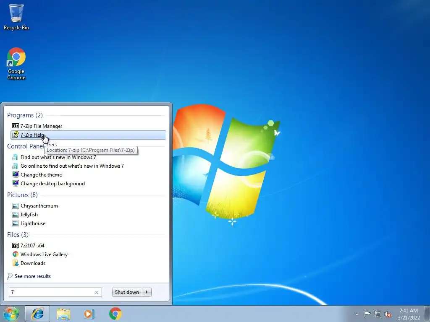Click the magnifier icon by See more results

point(10,276)
